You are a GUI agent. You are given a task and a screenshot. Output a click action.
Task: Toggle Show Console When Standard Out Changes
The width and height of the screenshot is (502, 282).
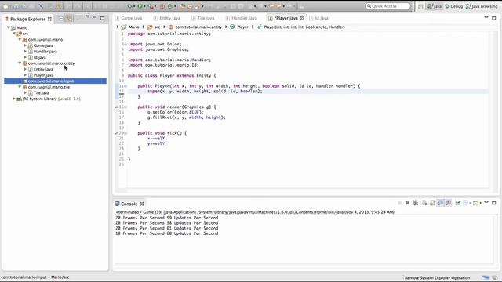441,203
